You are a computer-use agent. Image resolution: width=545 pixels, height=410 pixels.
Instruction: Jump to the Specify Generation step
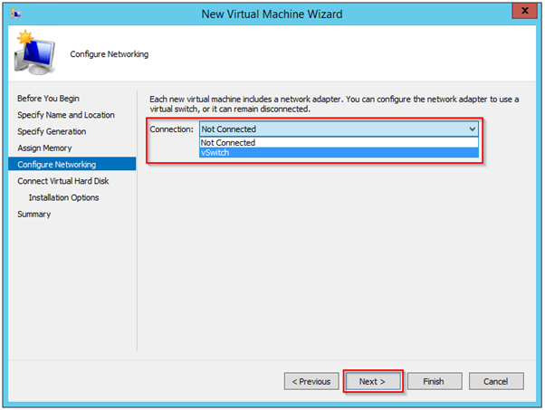click(x=52, y=131)
